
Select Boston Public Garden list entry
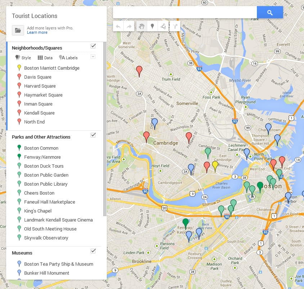[46, 175]
